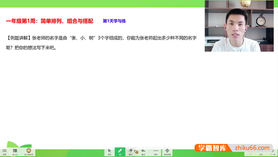
Task: Click the recording icon after More
Action: (167, 152)
